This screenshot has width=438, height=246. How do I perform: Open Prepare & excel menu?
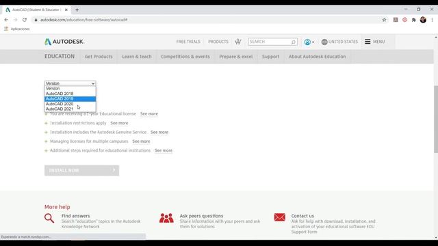pyautogui.click(x=235, y=57)
